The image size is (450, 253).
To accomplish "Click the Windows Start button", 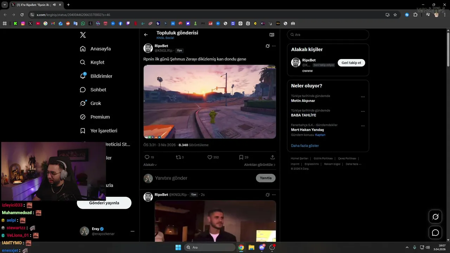I will pyautogui.click(x=178, y=247).
